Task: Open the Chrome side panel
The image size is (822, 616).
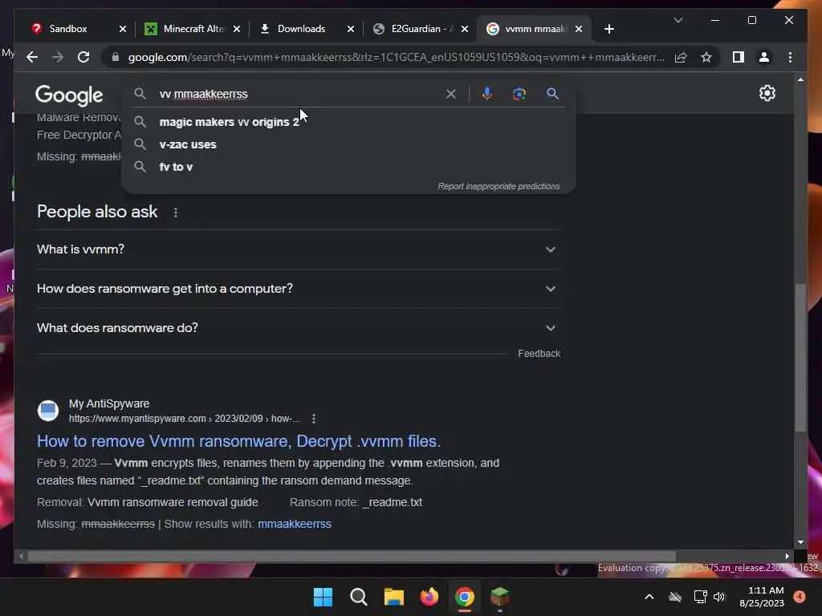Action: tap(739, 57)
